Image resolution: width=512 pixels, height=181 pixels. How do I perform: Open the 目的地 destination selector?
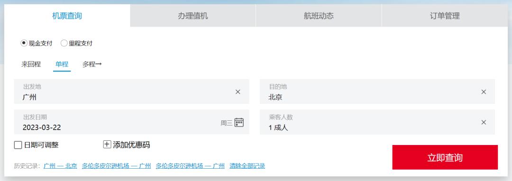coord(377,91)
